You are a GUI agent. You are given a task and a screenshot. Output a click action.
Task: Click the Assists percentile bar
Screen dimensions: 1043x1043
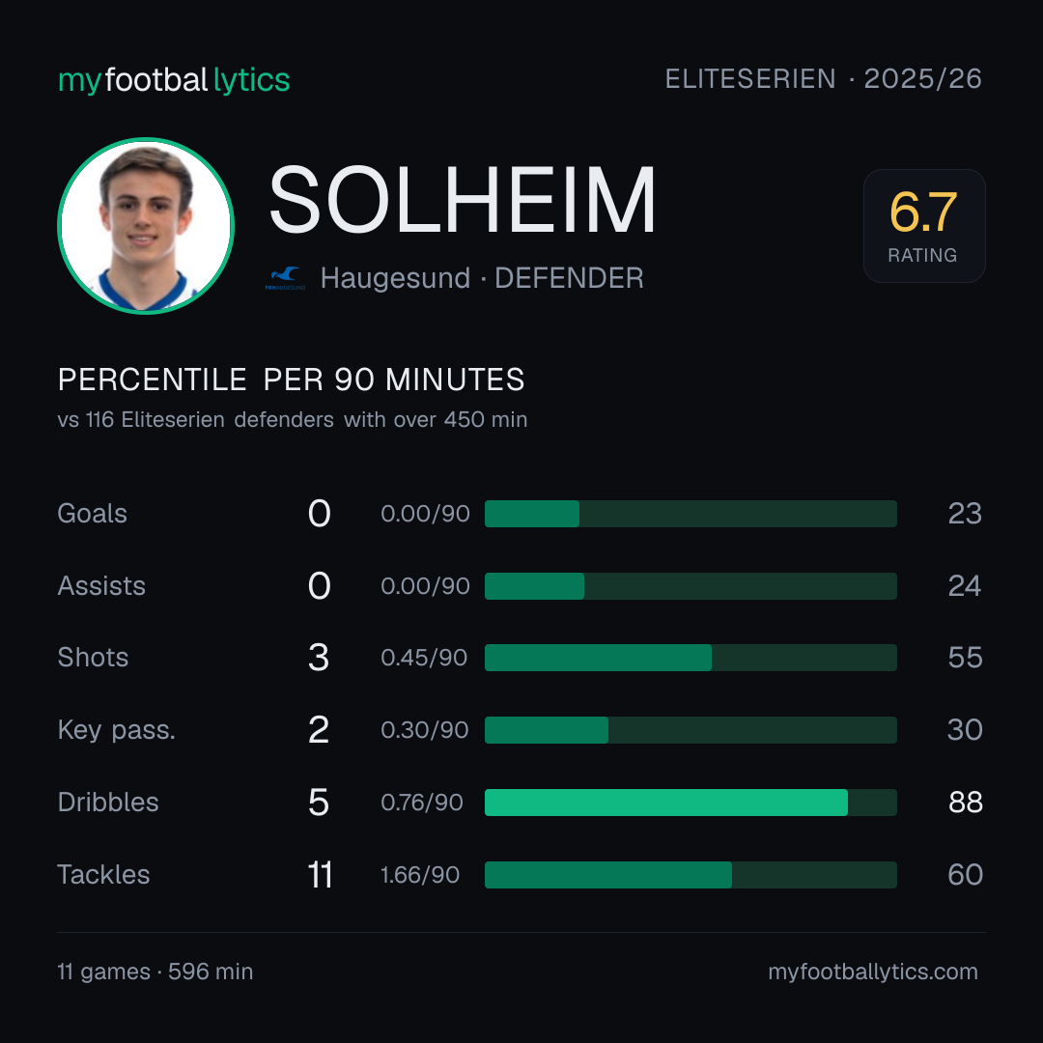pyautogui.click(x=691, y=586)
